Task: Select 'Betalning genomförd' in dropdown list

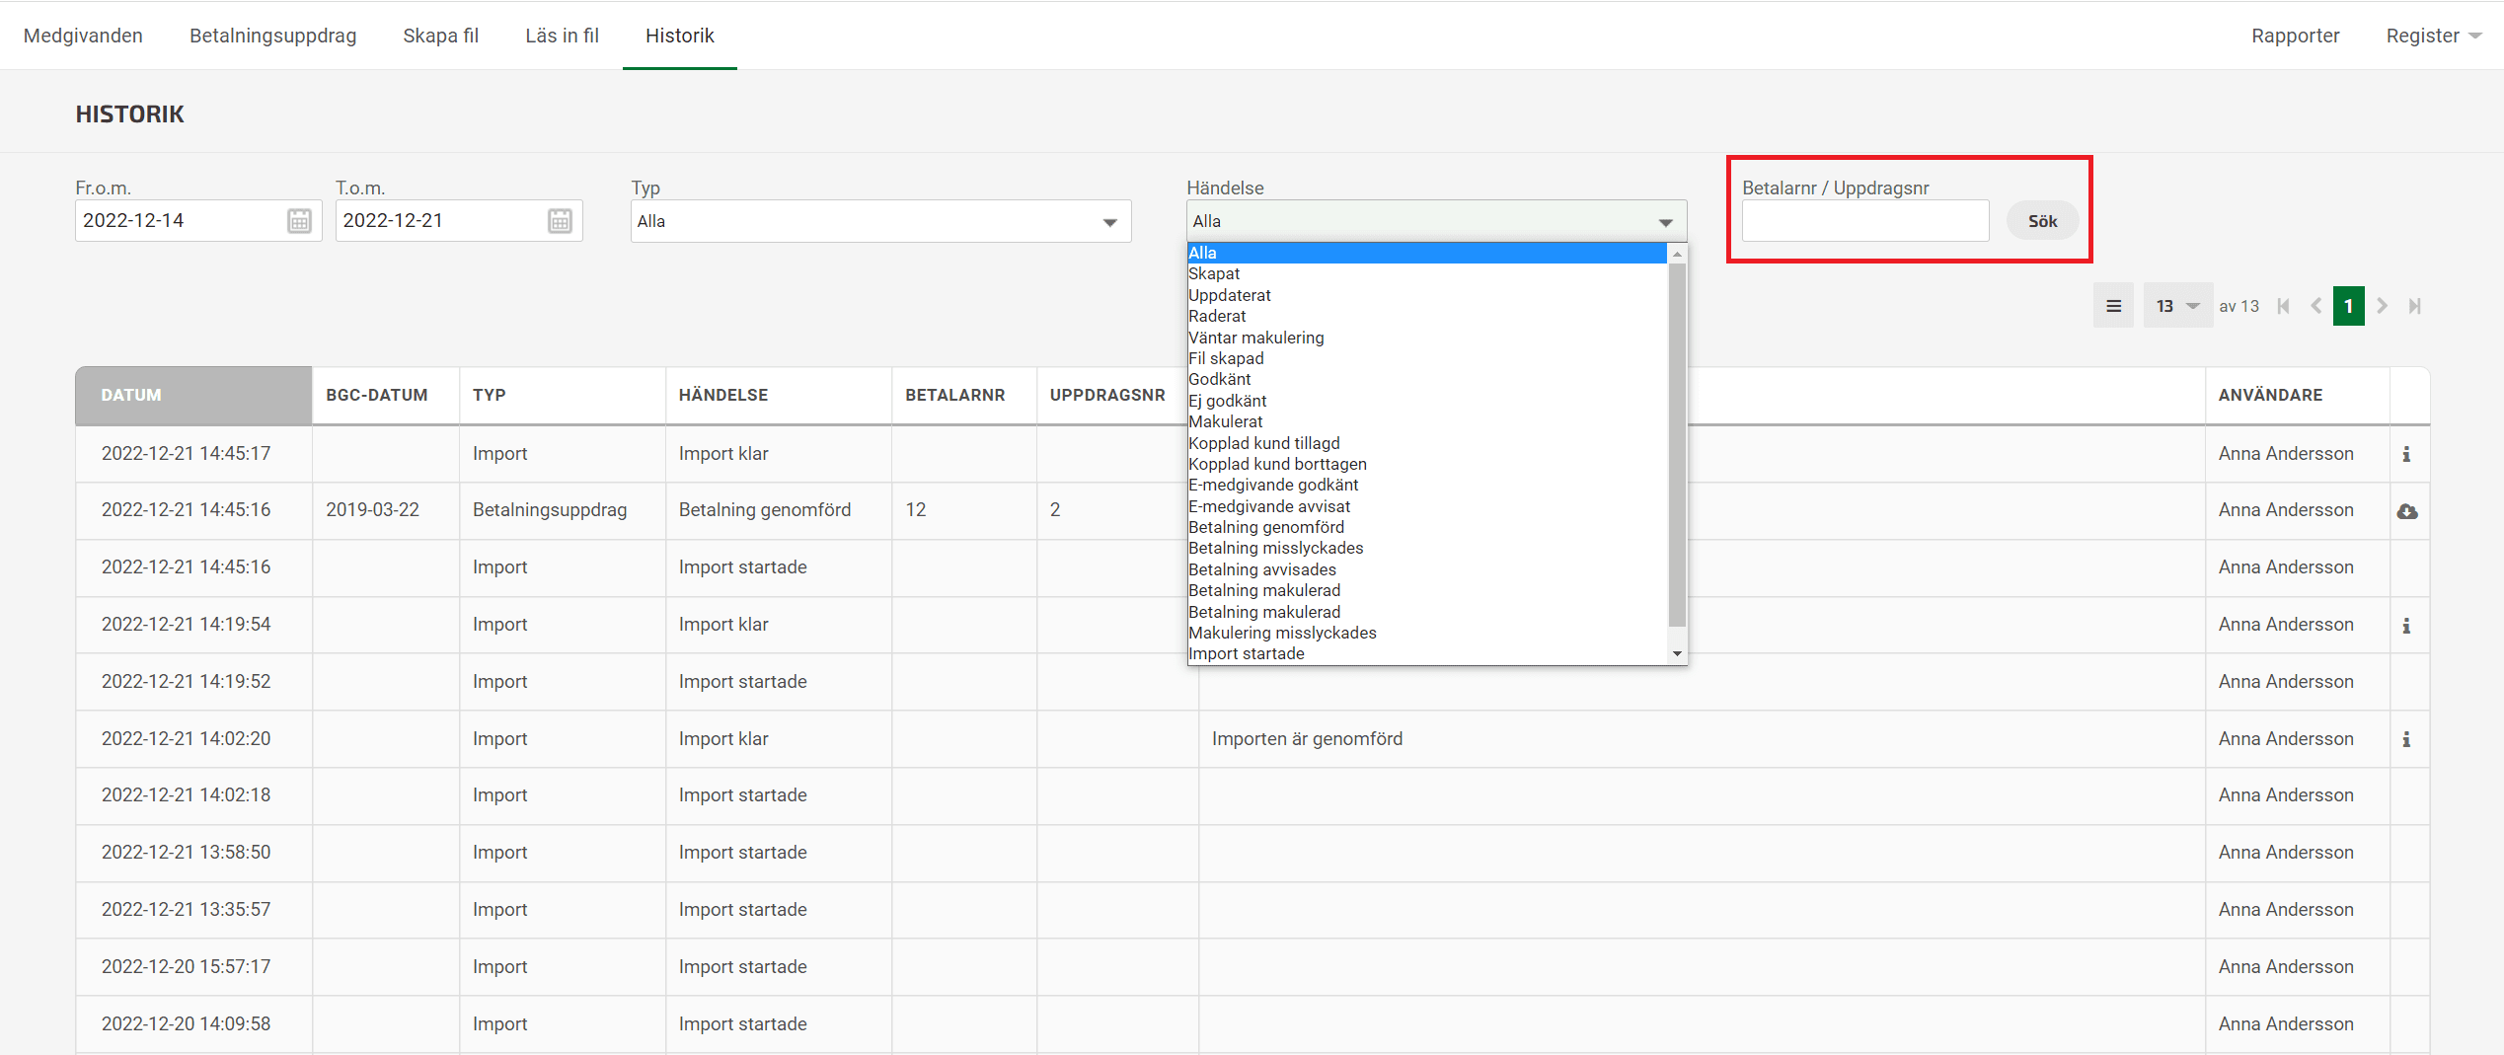Action: point(1426,527)
